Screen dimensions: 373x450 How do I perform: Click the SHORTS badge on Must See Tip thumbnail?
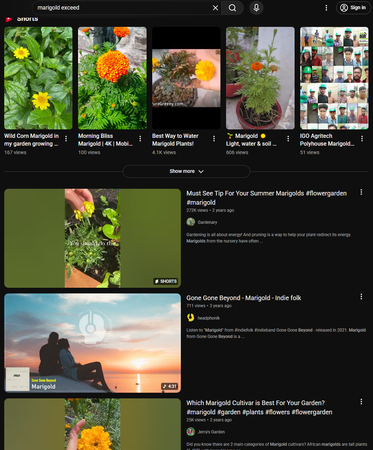(166, 281)
